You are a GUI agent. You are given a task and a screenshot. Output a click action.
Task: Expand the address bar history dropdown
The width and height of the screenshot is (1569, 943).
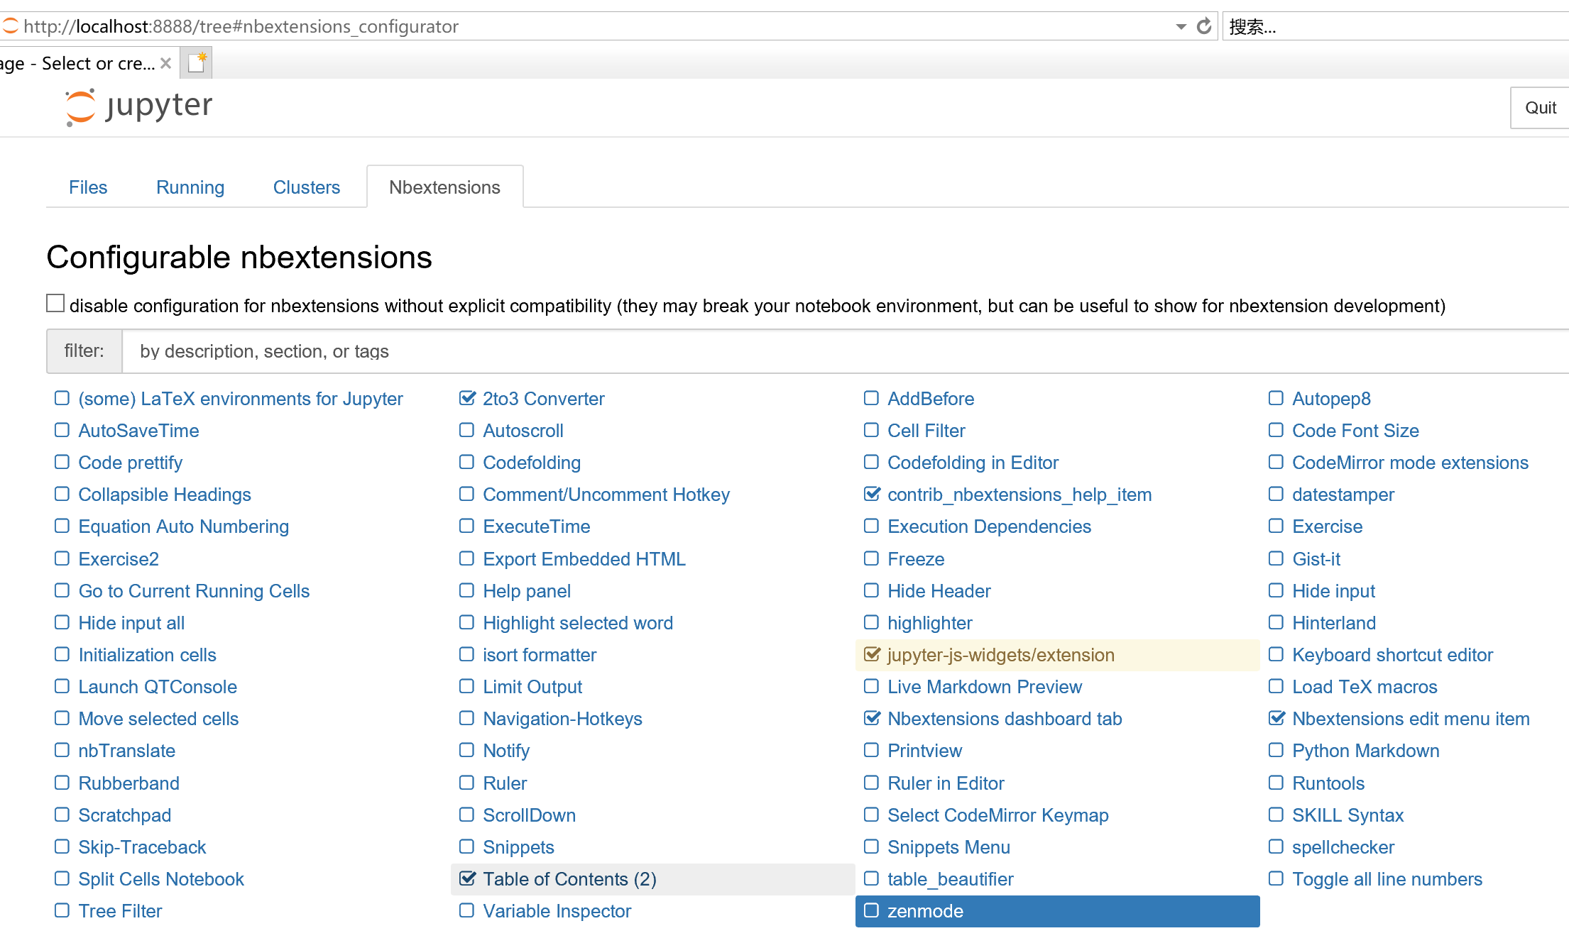pyautogui.click(x=1181, y=27)
